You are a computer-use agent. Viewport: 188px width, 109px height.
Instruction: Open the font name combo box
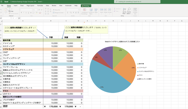pyautogui.click(x=26, y=10)
